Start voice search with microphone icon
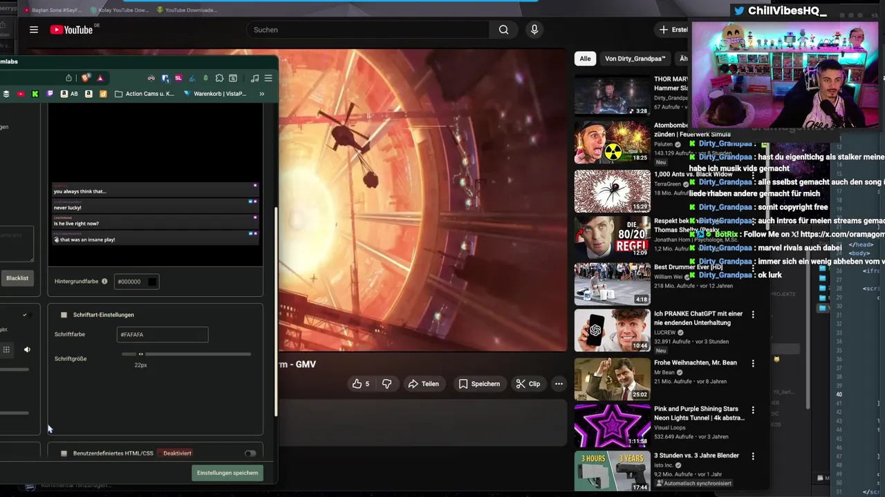Viewport: 885px width, 497px height. point(534,30)
